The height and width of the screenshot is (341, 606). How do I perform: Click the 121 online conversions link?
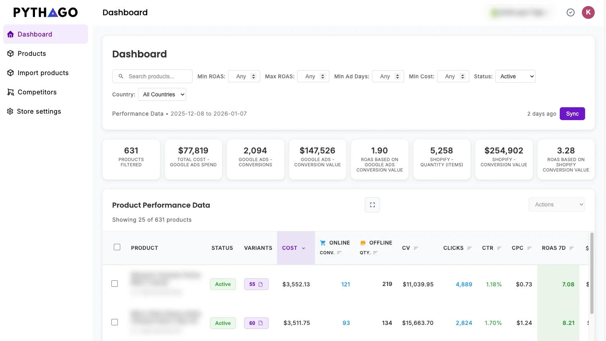346,284
